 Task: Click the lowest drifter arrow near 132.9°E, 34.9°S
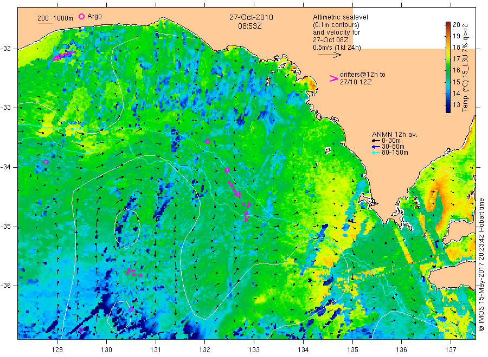click(247, 218)
